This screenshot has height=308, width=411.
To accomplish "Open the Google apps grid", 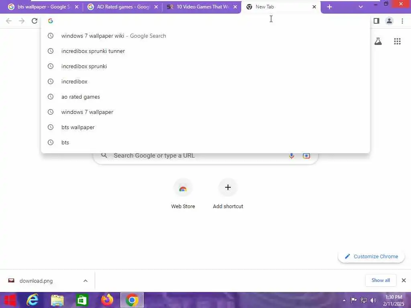I will 397,41.
